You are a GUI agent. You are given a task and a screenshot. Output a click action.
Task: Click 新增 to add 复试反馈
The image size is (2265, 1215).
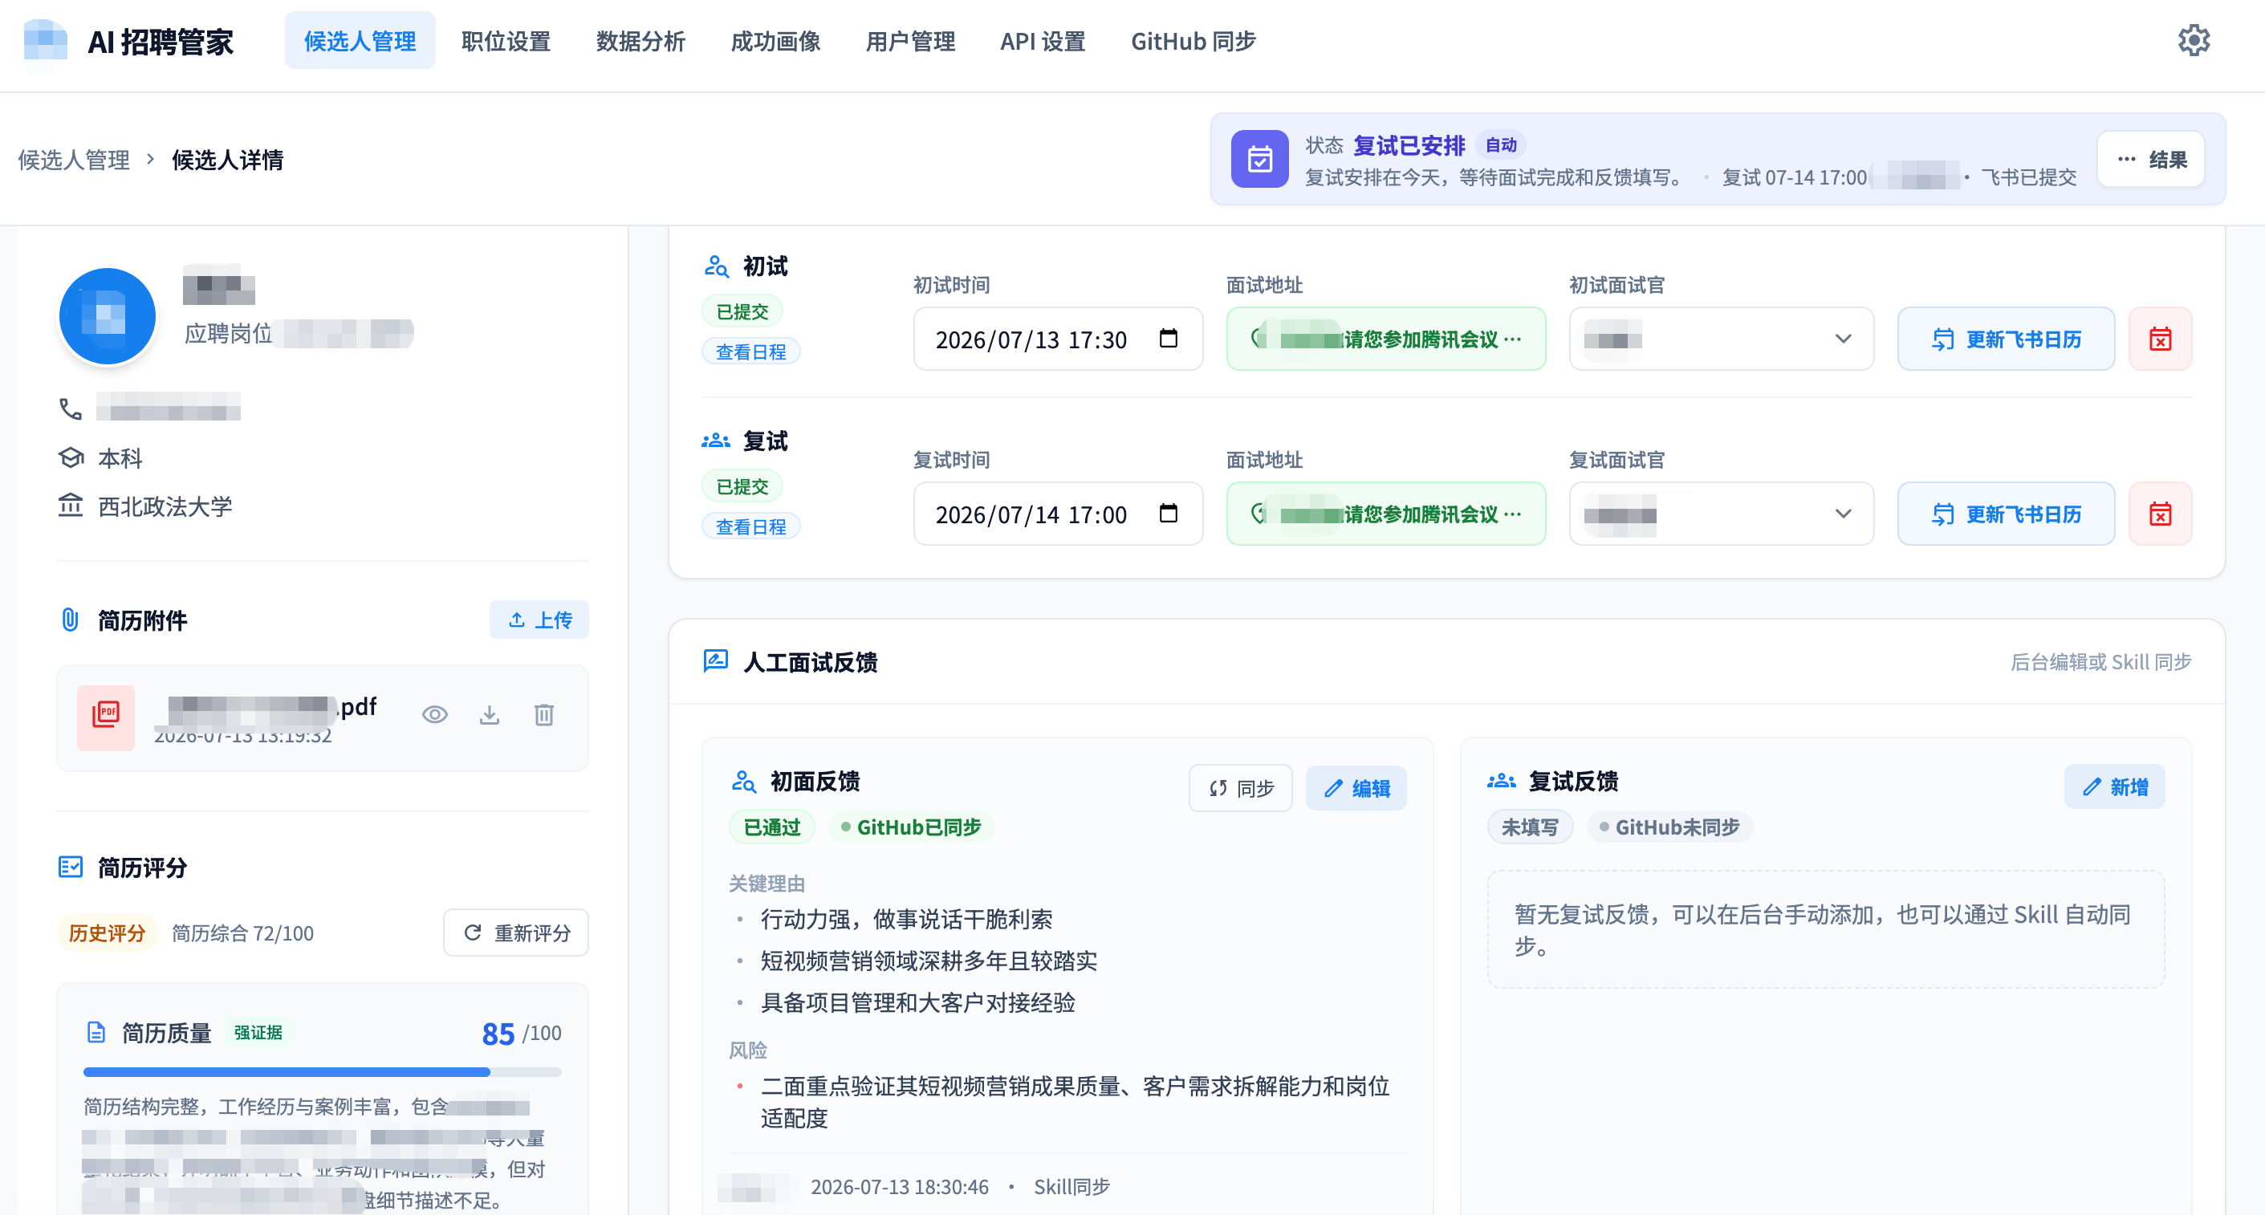click(x=2114, y=786)
